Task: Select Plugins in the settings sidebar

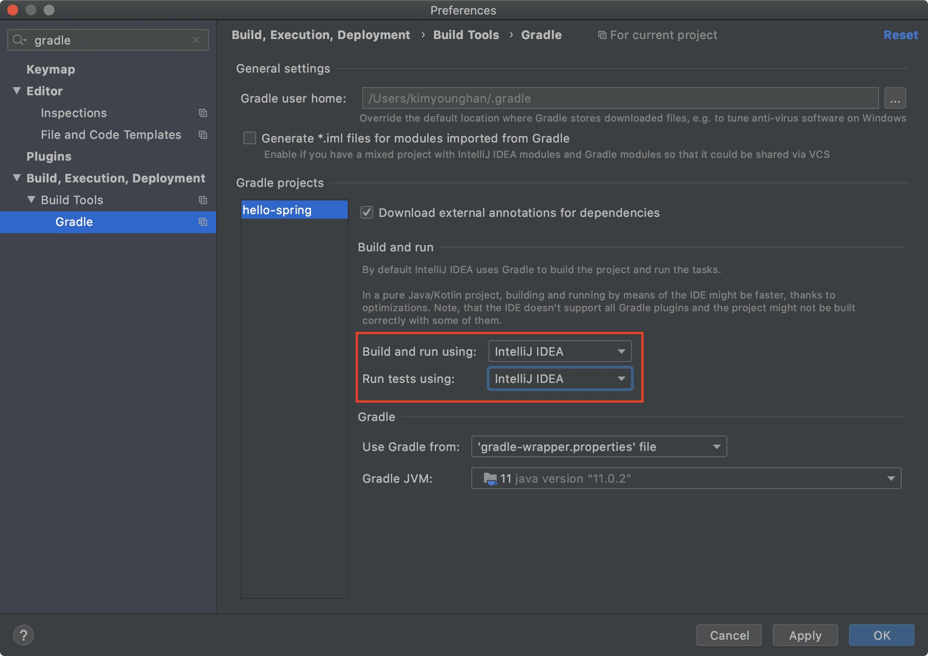Action: (x=49, y=157)
